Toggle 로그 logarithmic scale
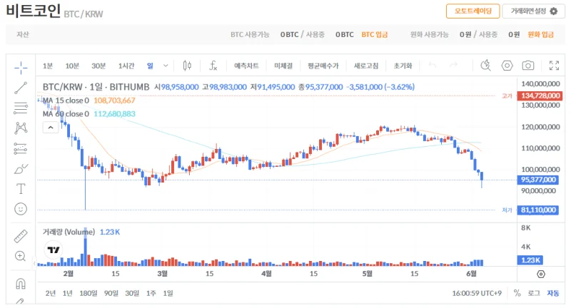This screenshot has width=571, height=308. (534, 293)
